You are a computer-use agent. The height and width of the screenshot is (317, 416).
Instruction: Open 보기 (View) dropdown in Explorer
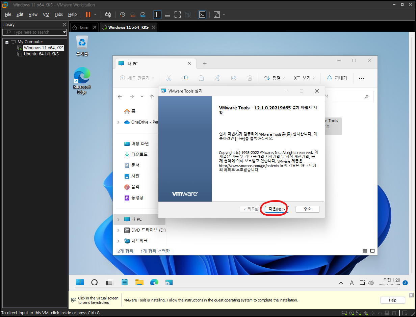[304, 78]
